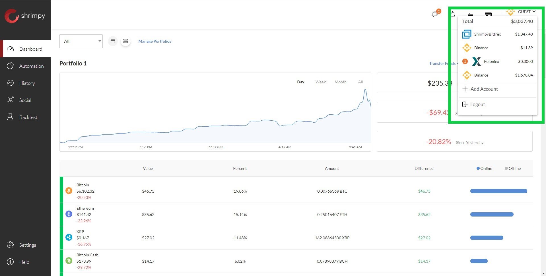
Task: Click the Ethereum allocation bar
Action: tap(492, 215)
